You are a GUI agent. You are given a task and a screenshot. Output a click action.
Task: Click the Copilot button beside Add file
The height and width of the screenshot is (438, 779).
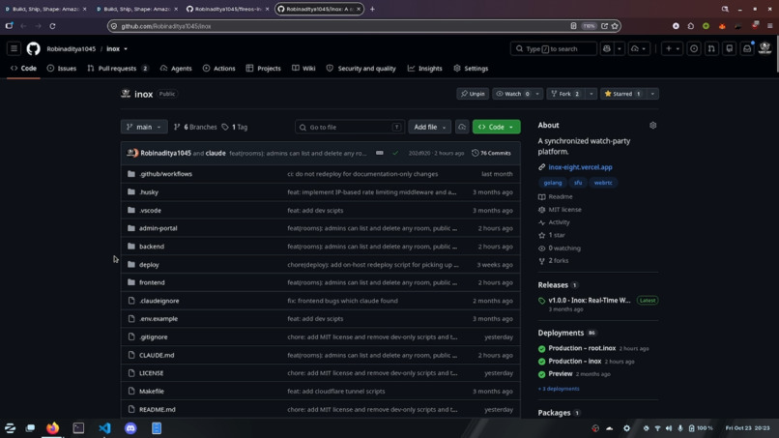pos(462,127)
